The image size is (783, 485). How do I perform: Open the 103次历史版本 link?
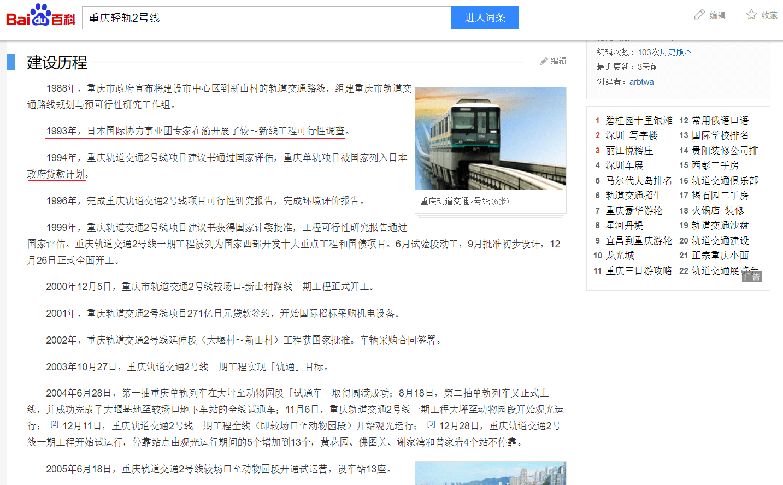tap(665, 52)
